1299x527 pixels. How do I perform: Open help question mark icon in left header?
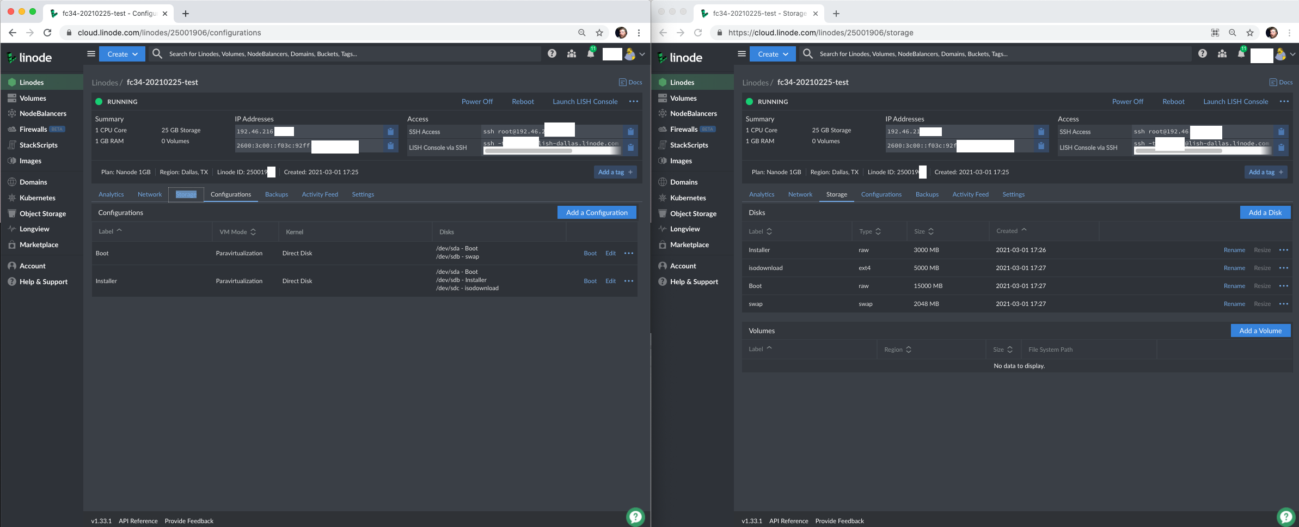point(552,53)
